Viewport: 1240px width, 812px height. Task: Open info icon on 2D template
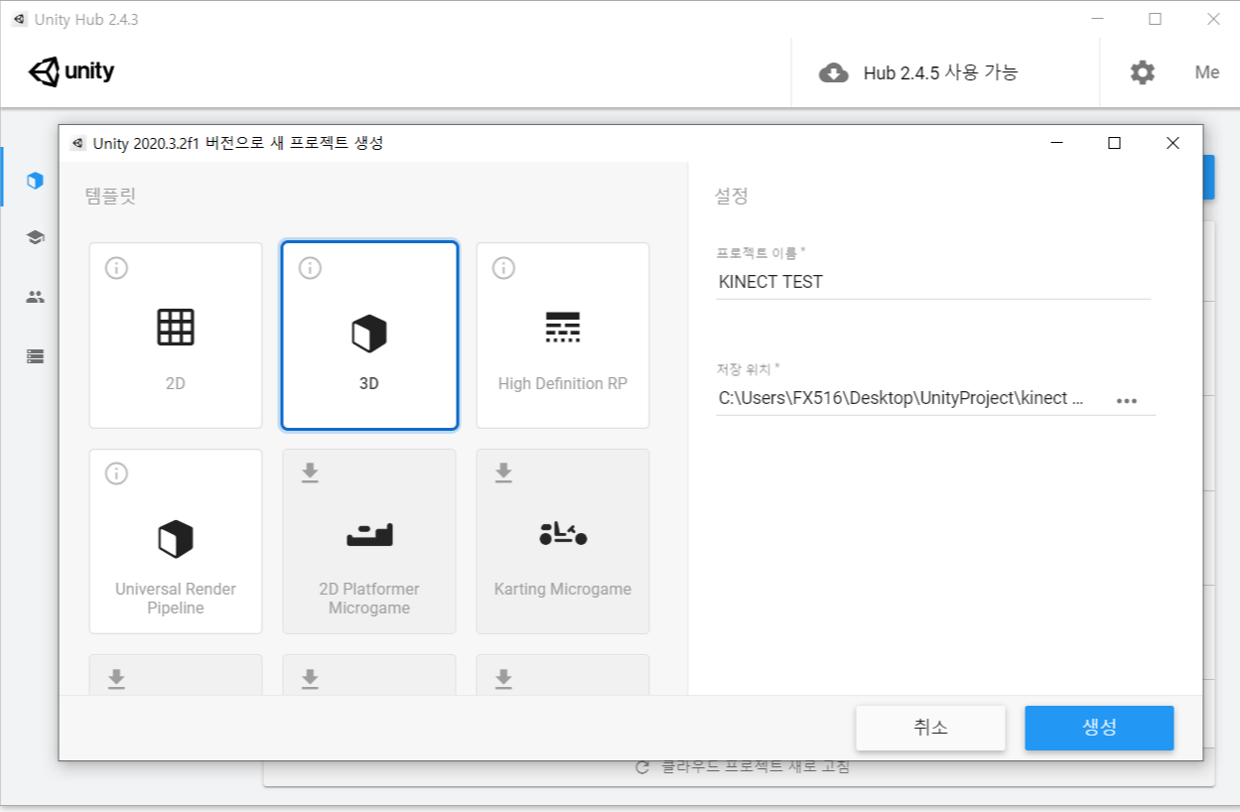tap(116, 268)
